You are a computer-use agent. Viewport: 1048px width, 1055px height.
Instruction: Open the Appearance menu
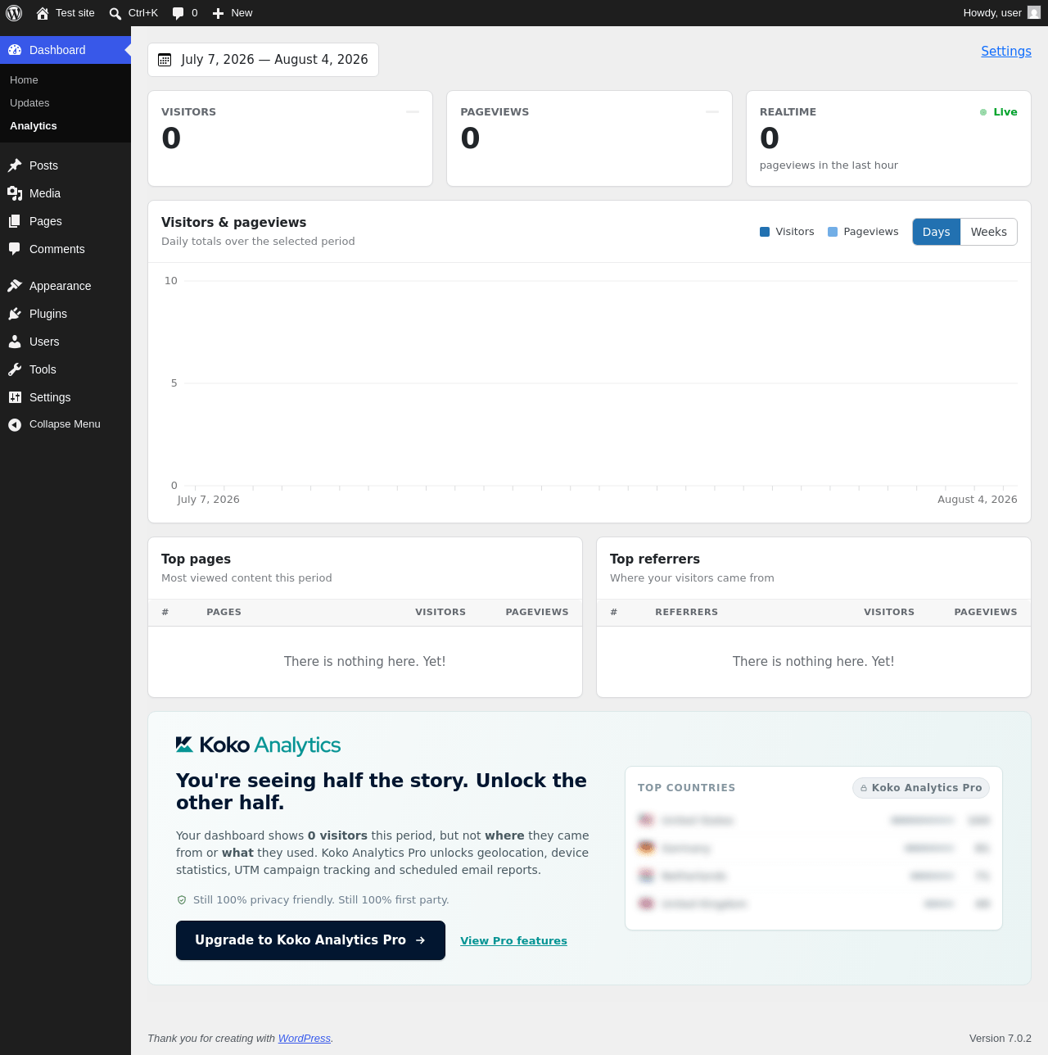65,286
